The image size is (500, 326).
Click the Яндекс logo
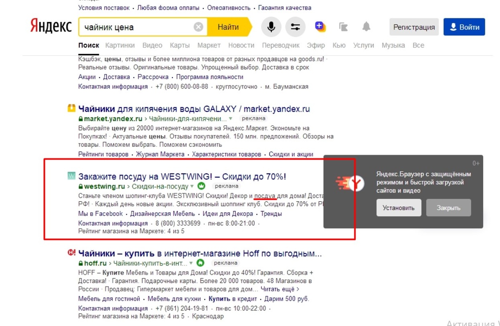(51, 26)
